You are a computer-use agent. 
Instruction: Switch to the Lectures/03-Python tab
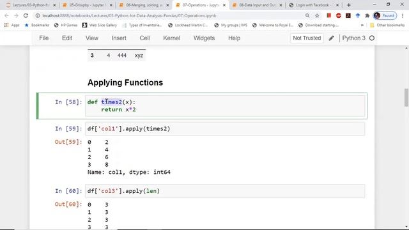tap(31, 5)
